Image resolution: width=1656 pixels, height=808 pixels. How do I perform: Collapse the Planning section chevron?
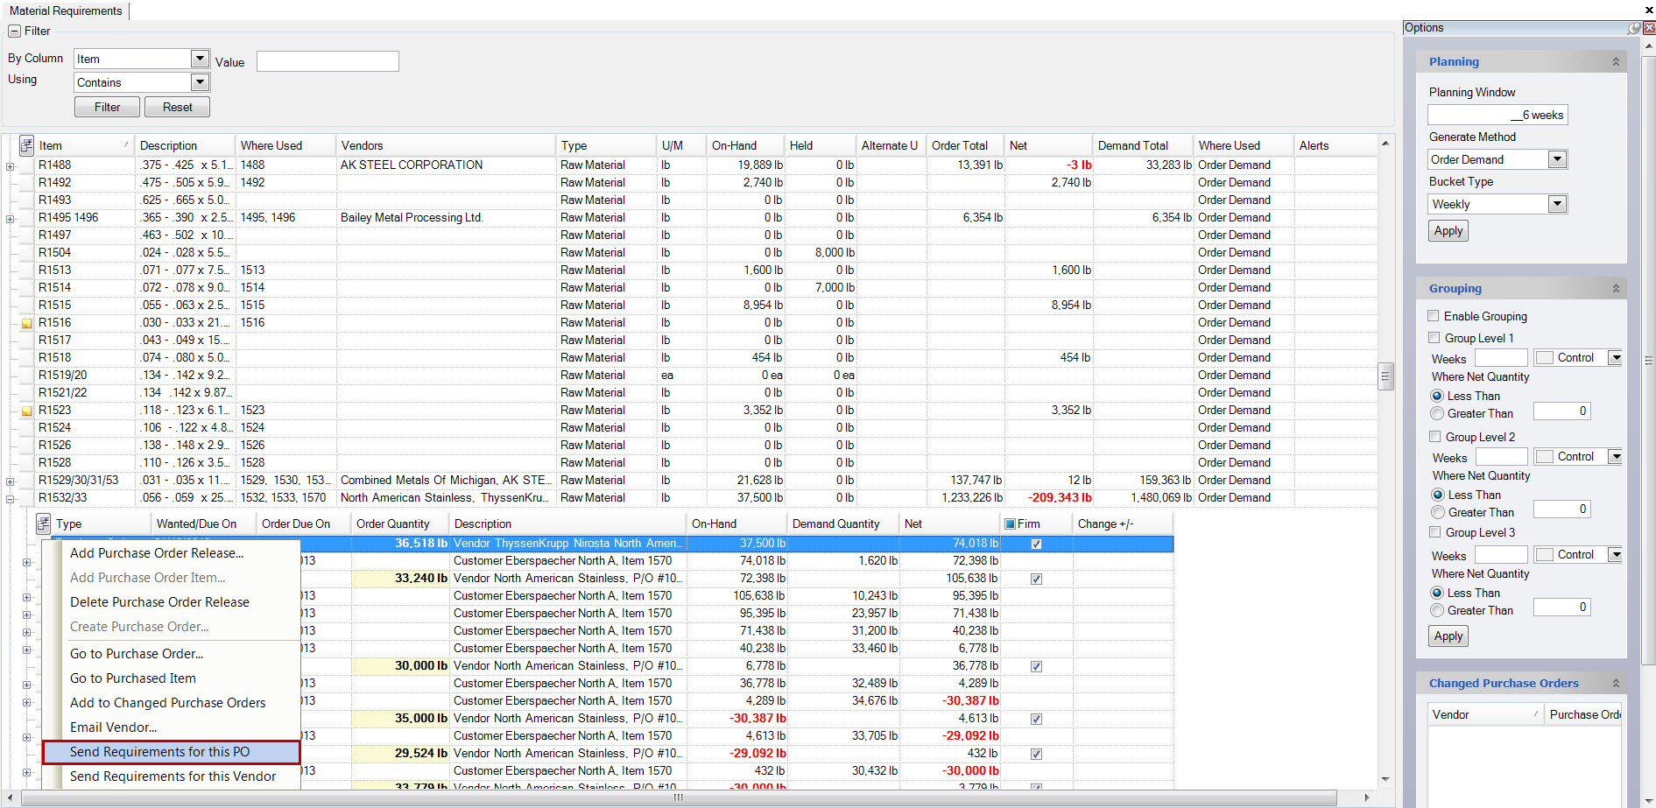tap(1616, 61)
